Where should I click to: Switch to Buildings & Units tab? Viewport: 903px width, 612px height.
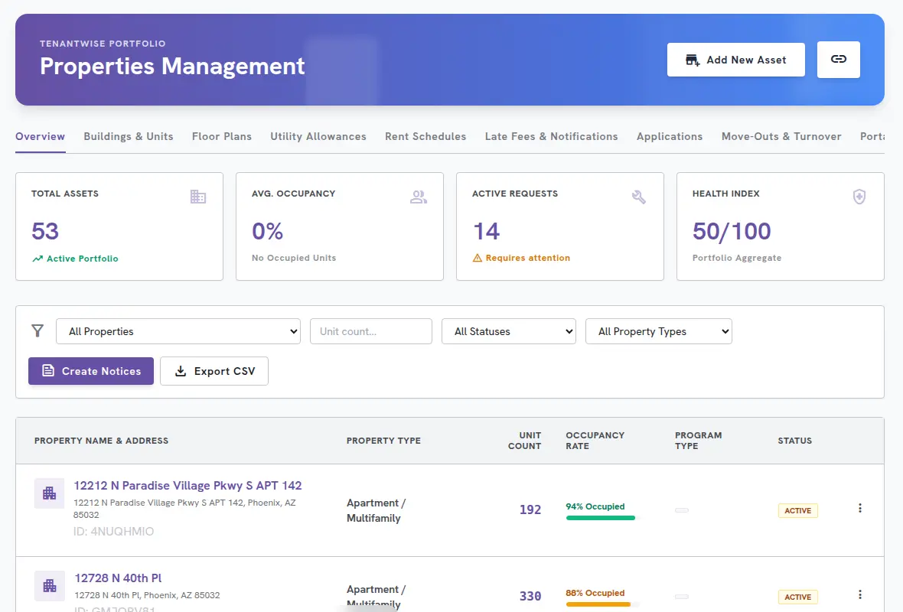[x=129, y=136]
